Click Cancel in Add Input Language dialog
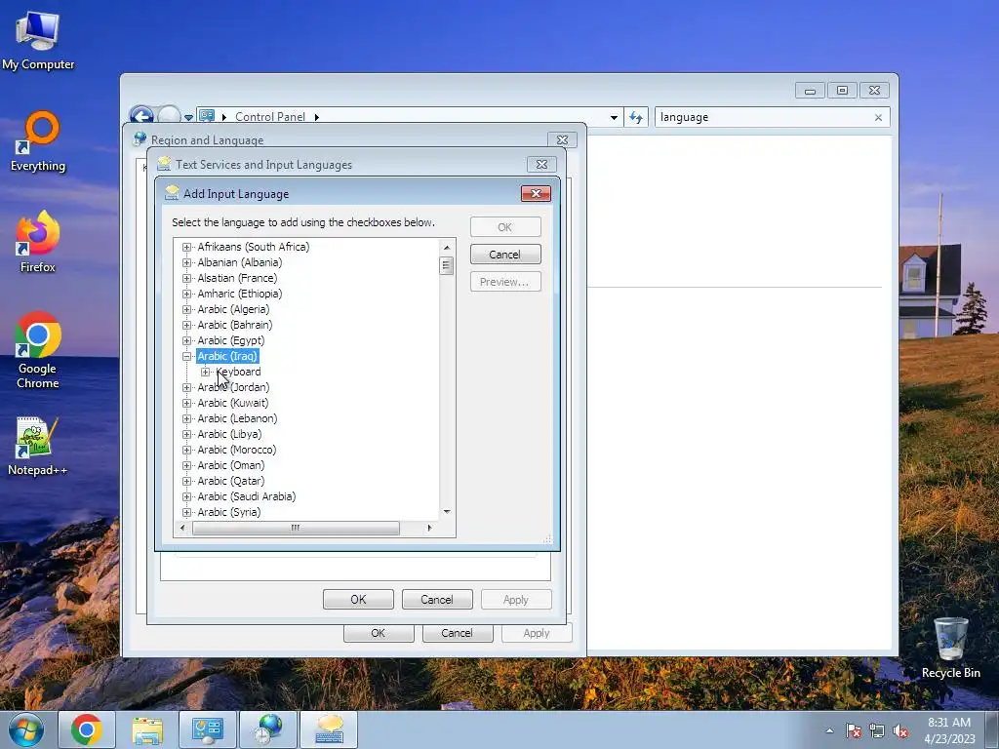Screen dimensions: 999x749 coord(505,255)
